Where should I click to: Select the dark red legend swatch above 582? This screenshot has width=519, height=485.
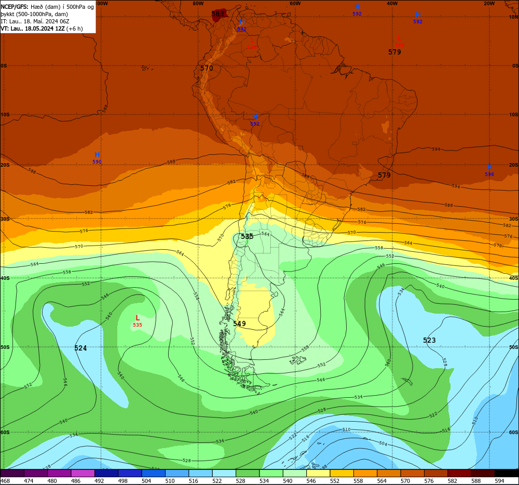(x=459, y=473)
